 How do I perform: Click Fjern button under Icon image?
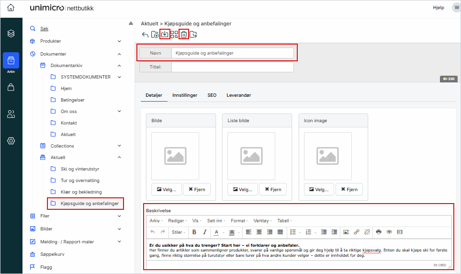(349, 189)
